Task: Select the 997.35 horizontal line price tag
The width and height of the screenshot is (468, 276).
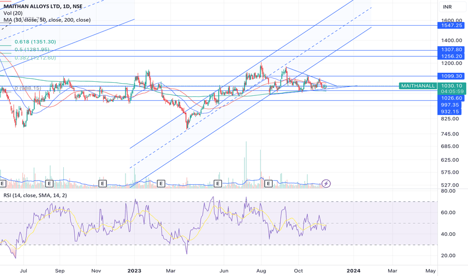Action: point(450,105)
